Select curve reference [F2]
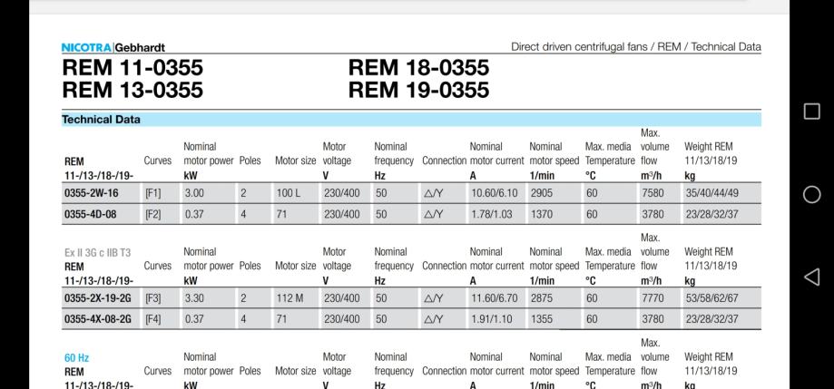 pos(152,214)
